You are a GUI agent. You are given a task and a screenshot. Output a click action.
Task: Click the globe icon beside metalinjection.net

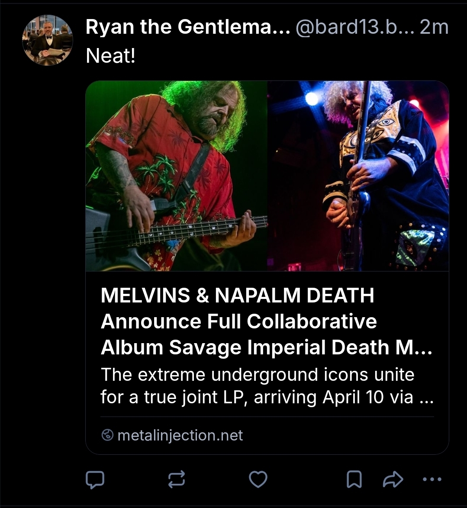[x=107, y=435]
